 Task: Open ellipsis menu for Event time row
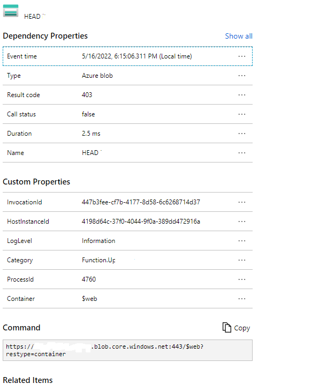(242, 56)
